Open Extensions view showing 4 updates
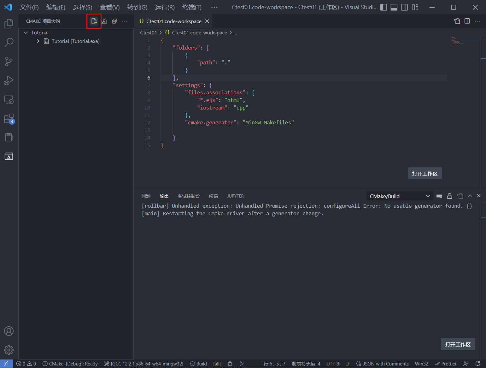This screenshot has height=368, width=486. coord(9,119)
